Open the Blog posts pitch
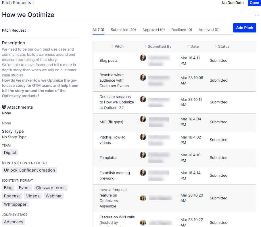This screenshot has width=261, height=227. point(109,61)
